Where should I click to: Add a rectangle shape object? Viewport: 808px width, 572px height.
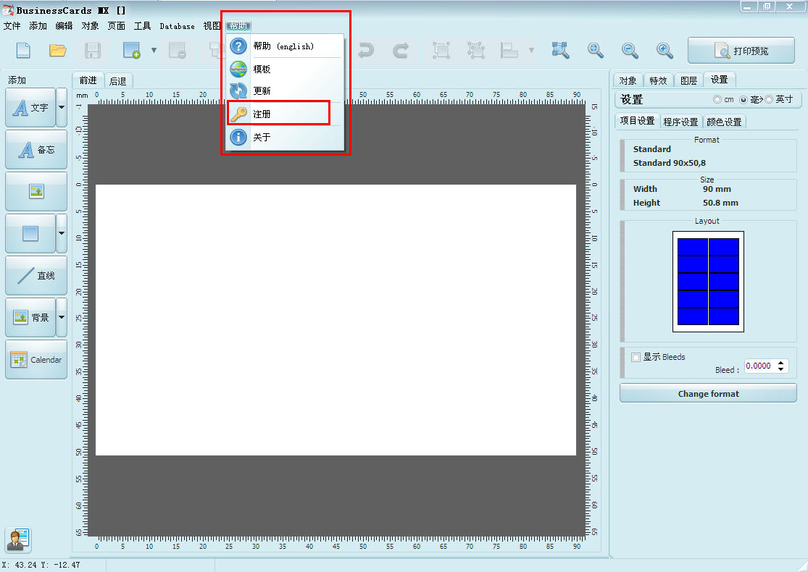30,234
